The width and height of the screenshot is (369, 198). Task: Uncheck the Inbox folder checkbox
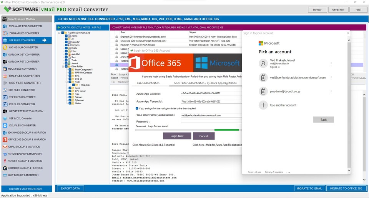pos(66,51)
